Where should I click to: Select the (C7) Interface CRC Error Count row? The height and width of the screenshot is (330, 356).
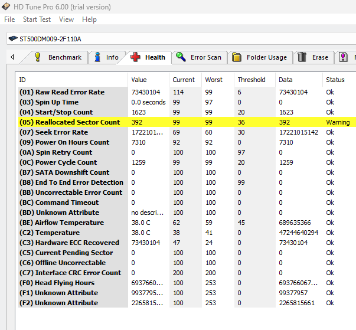[x=187, y=273]
